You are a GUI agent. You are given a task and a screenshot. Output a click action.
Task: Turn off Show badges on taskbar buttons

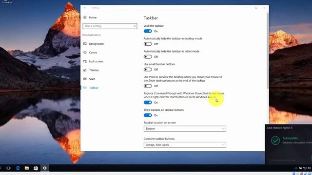(x=148, y=115)
